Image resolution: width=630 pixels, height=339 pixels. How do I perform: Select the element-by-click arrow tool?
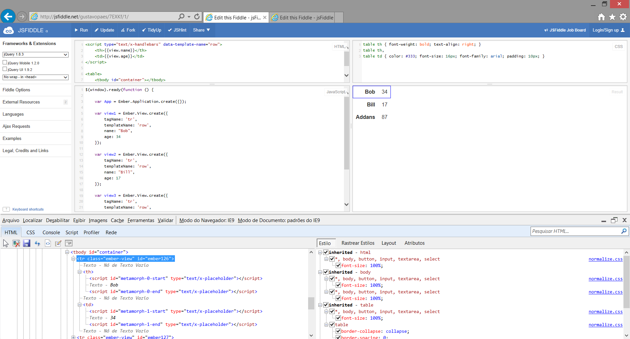[6, 243]
